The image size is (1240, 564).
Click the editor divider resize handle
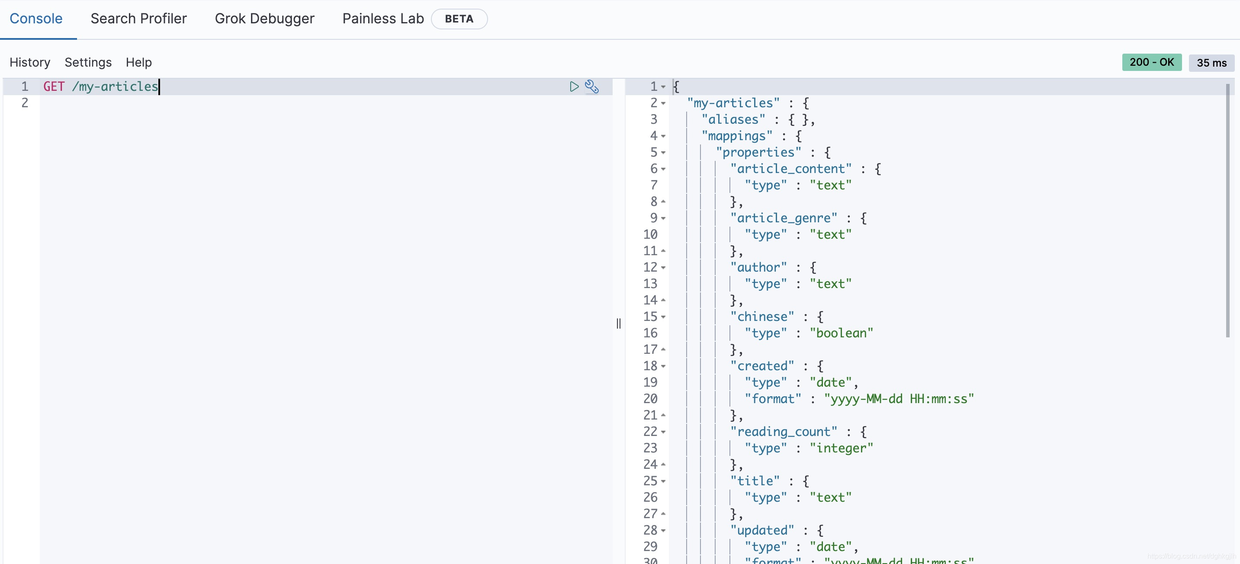pyautogui.click(x=619, y=324)
